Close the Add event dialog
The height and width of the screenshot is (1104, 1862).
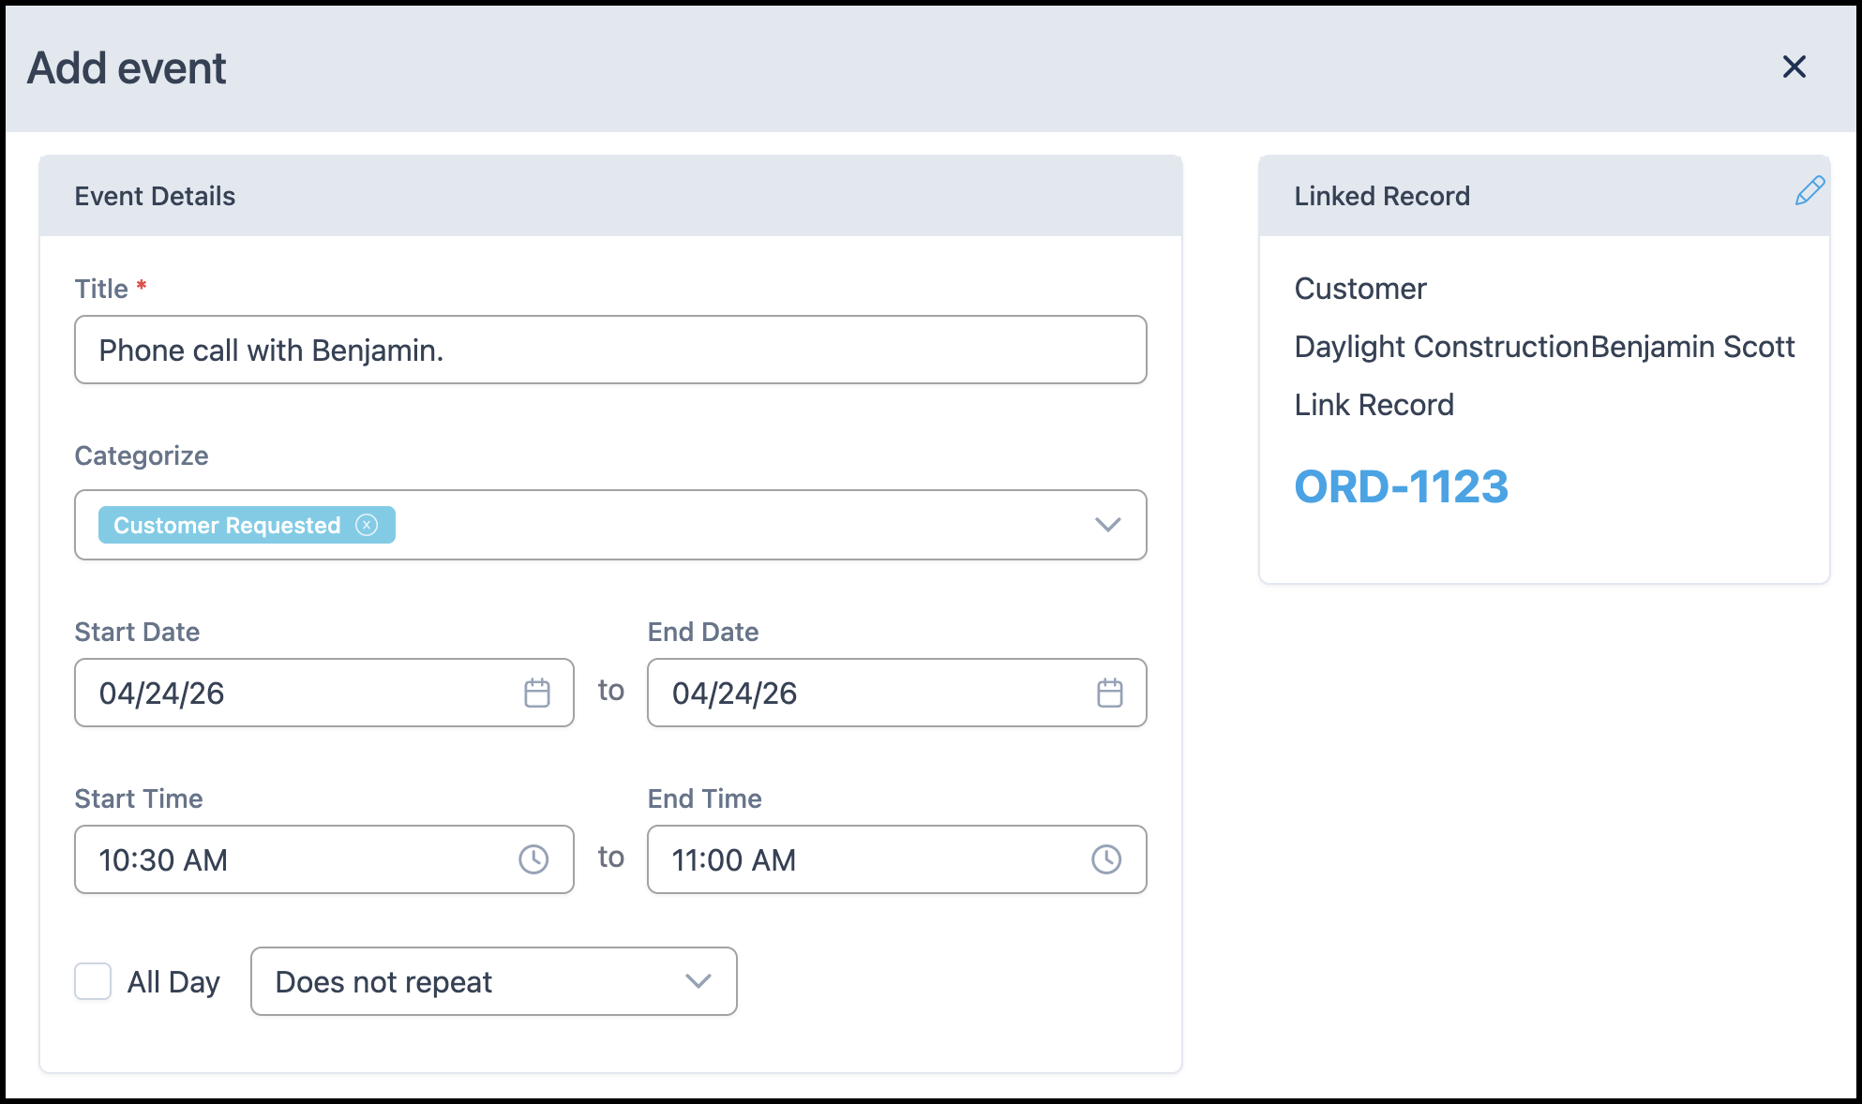[1794, 67]
